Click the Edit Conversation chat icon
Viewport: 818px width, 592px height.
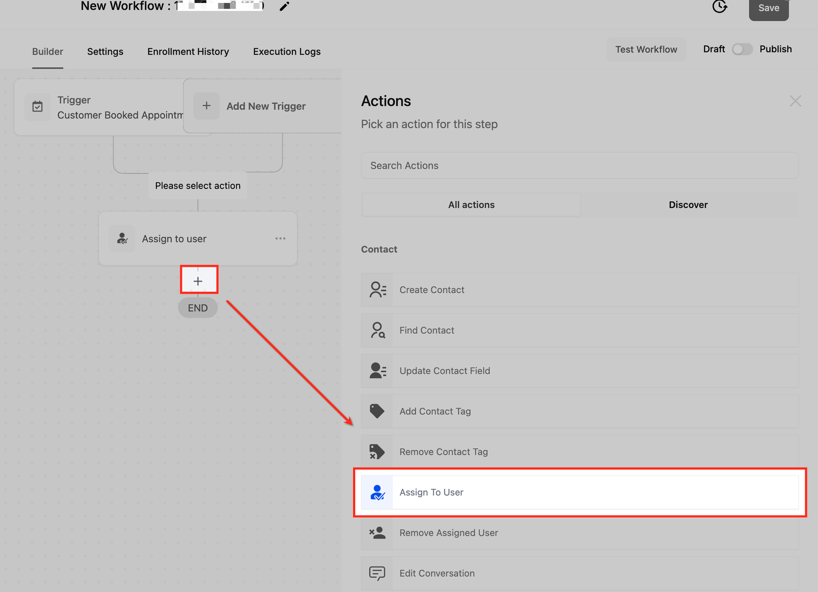pyautogui.click(x=377, y=573)
